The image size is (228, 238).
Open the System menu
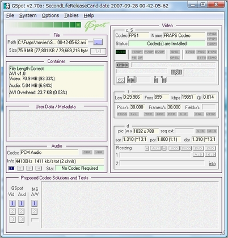[x=28, y=15]
